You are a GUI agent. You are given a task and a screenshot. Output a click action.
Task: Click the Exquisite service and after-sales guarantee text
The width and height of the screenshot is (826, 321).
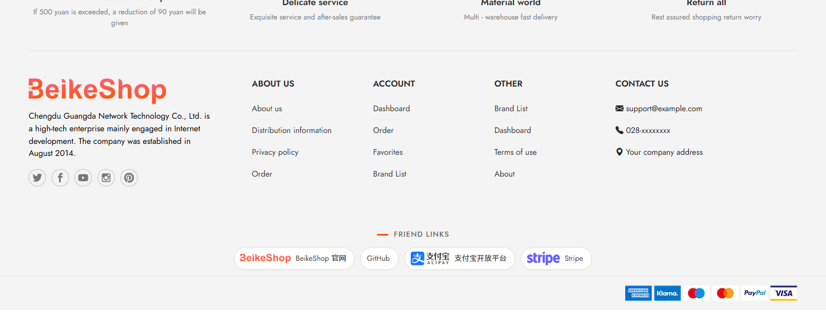tap(315, 17)
